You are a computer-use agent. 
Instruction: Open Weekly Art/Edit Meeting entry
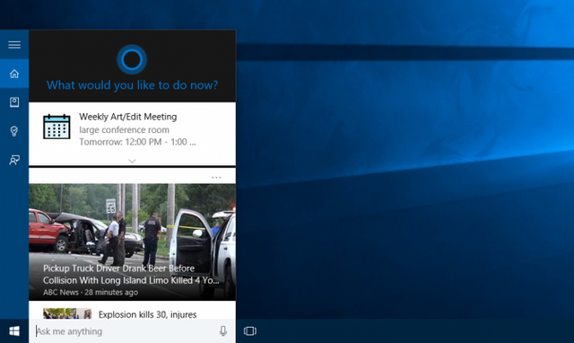pyautogui.click(x=128, y=117)
